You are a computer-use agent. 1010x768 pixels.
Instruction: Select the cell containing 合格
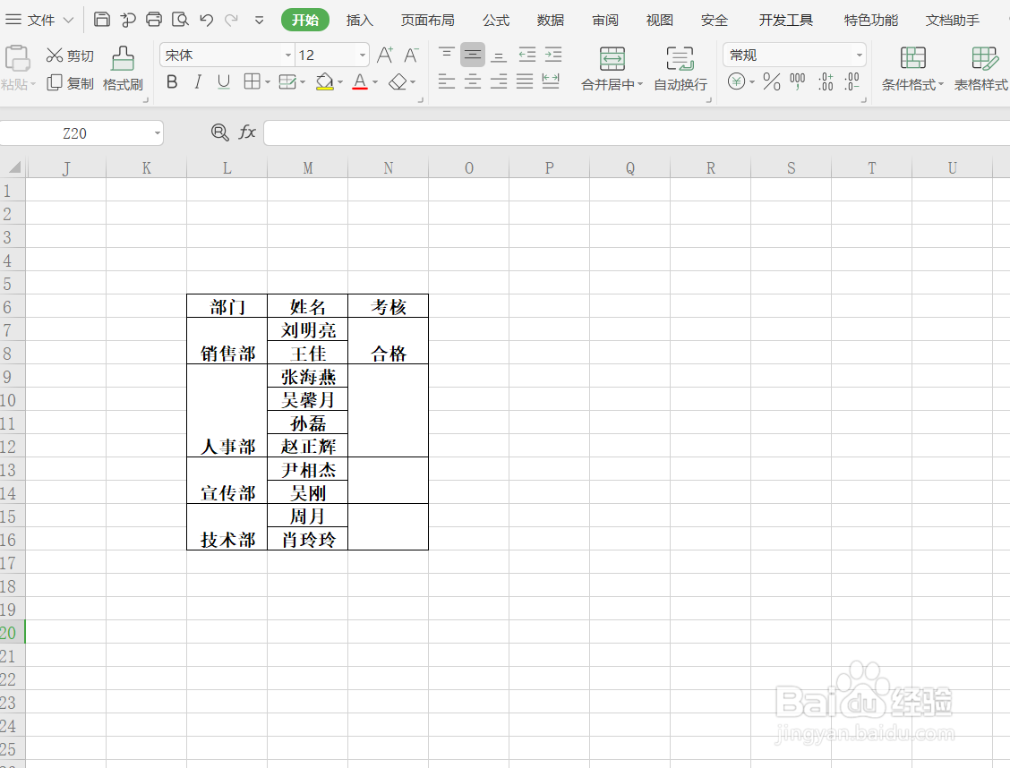[x=389, y=341]
